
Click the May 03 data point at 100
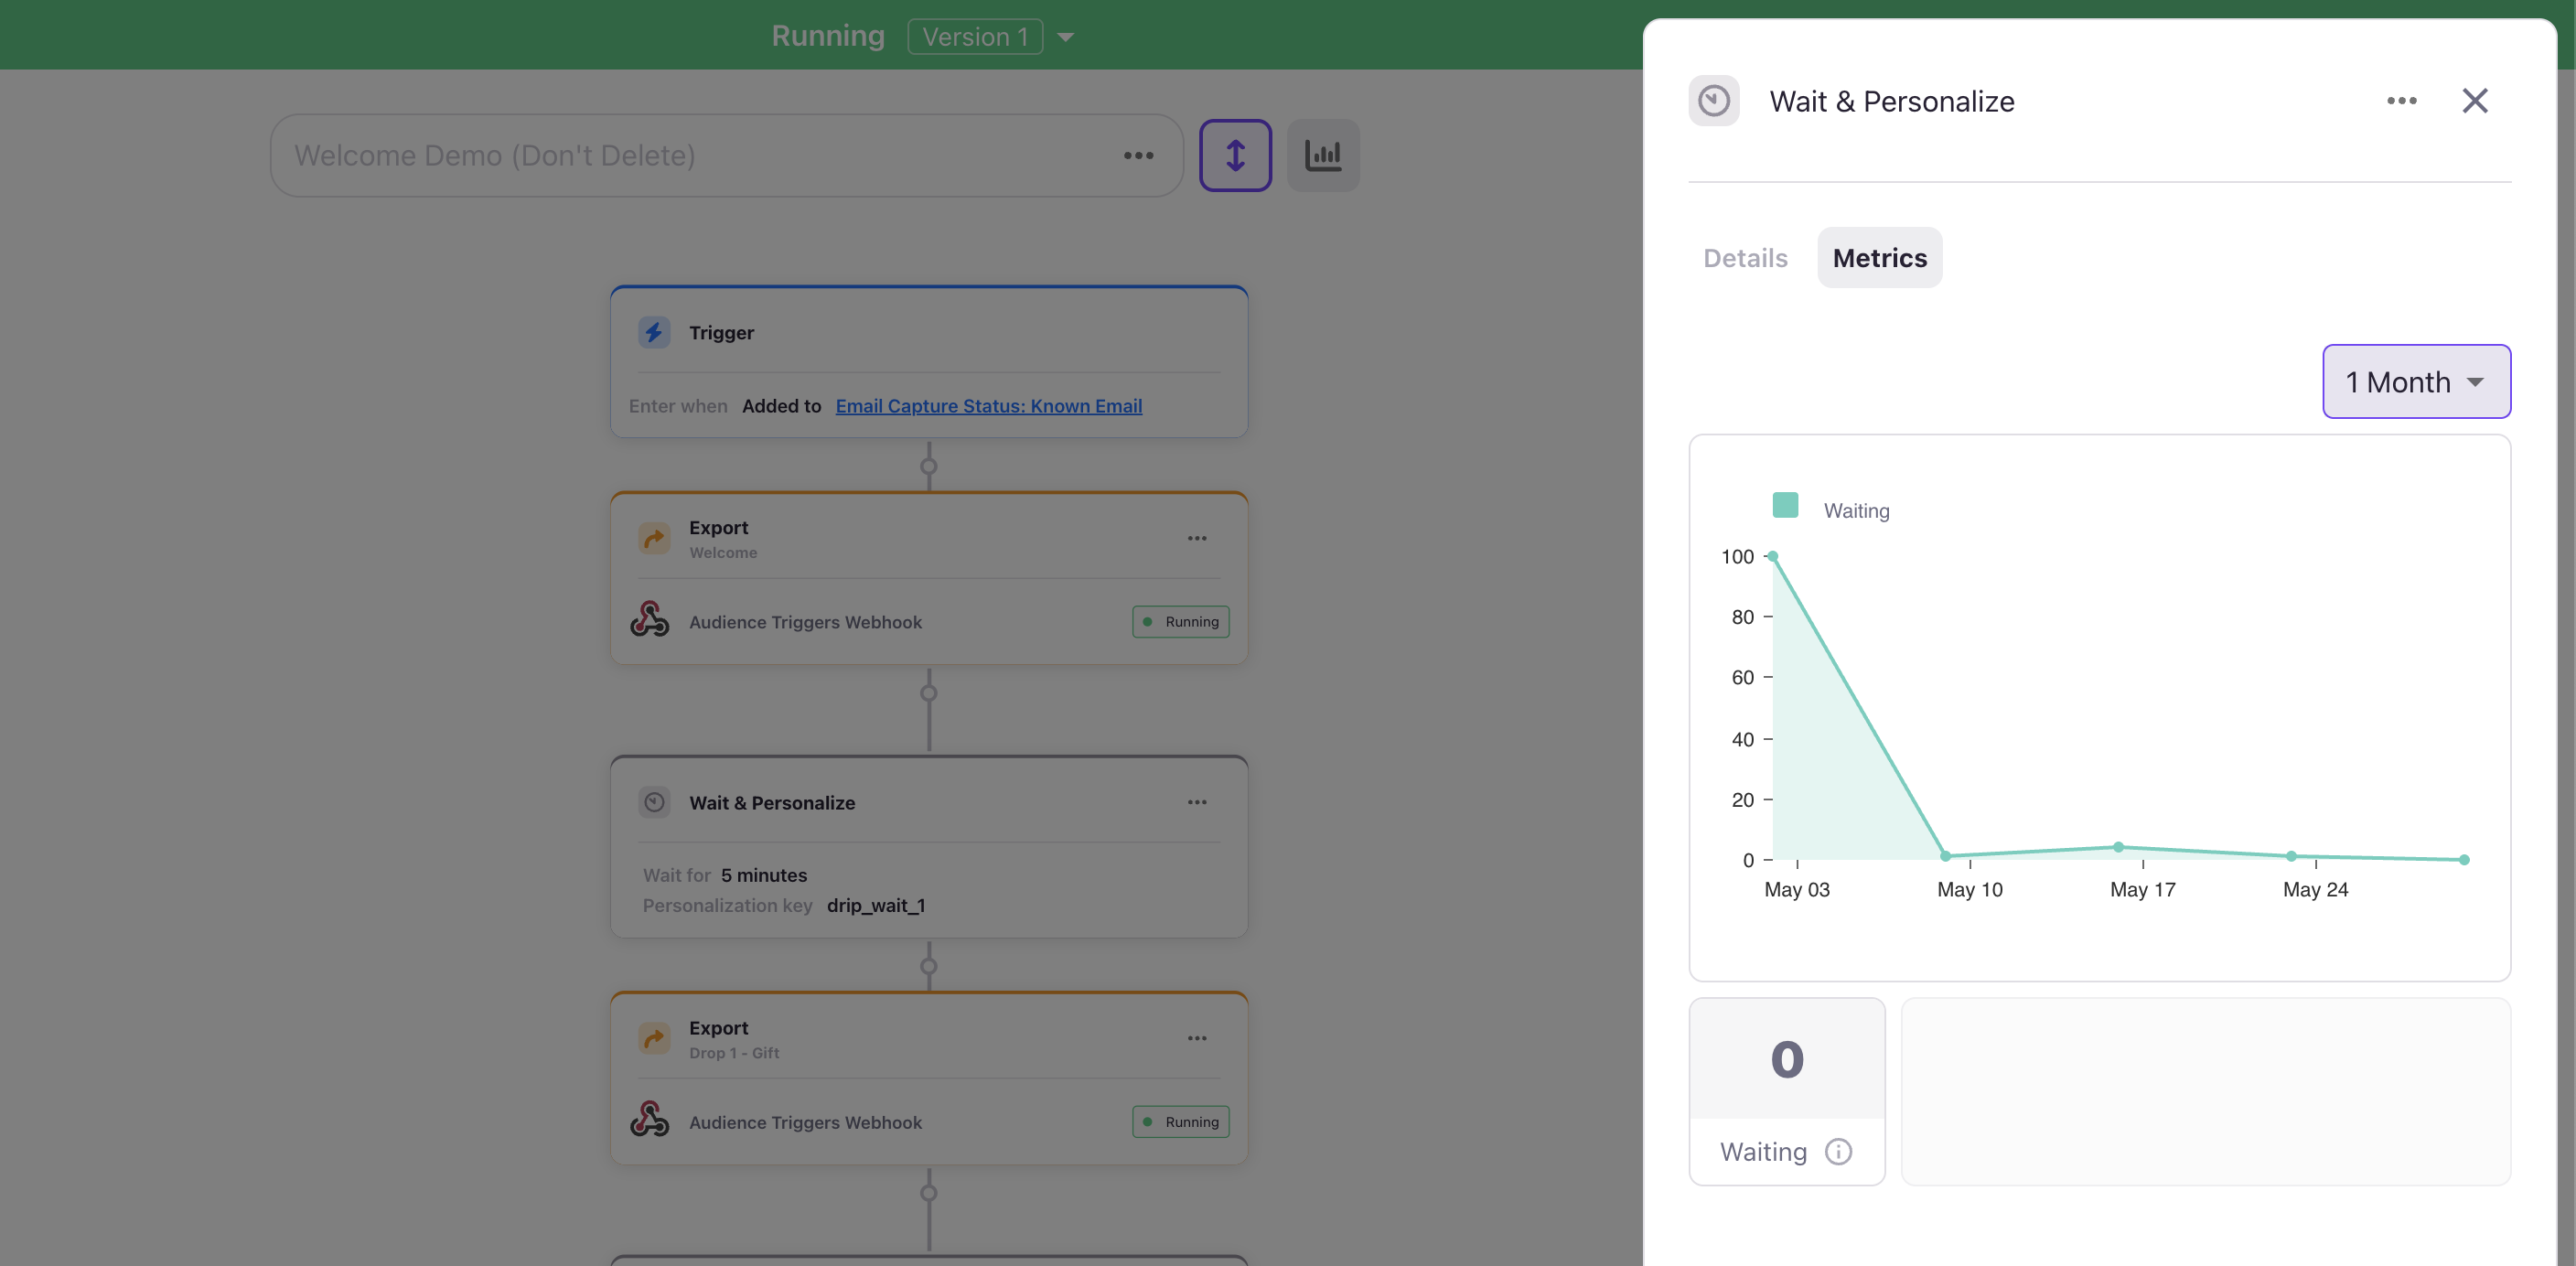[1772, 556]
